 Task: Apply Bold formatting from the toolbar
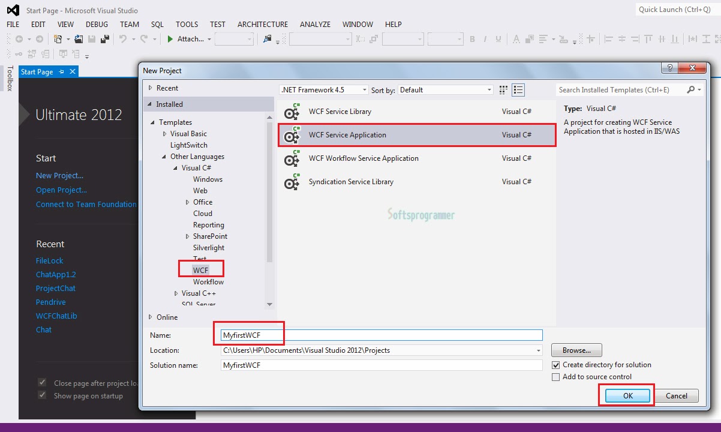[x=473, y=38]
